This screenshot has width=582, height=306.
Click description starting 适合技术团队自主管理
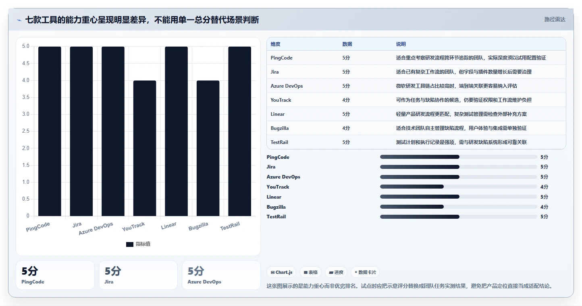(461, 128)
